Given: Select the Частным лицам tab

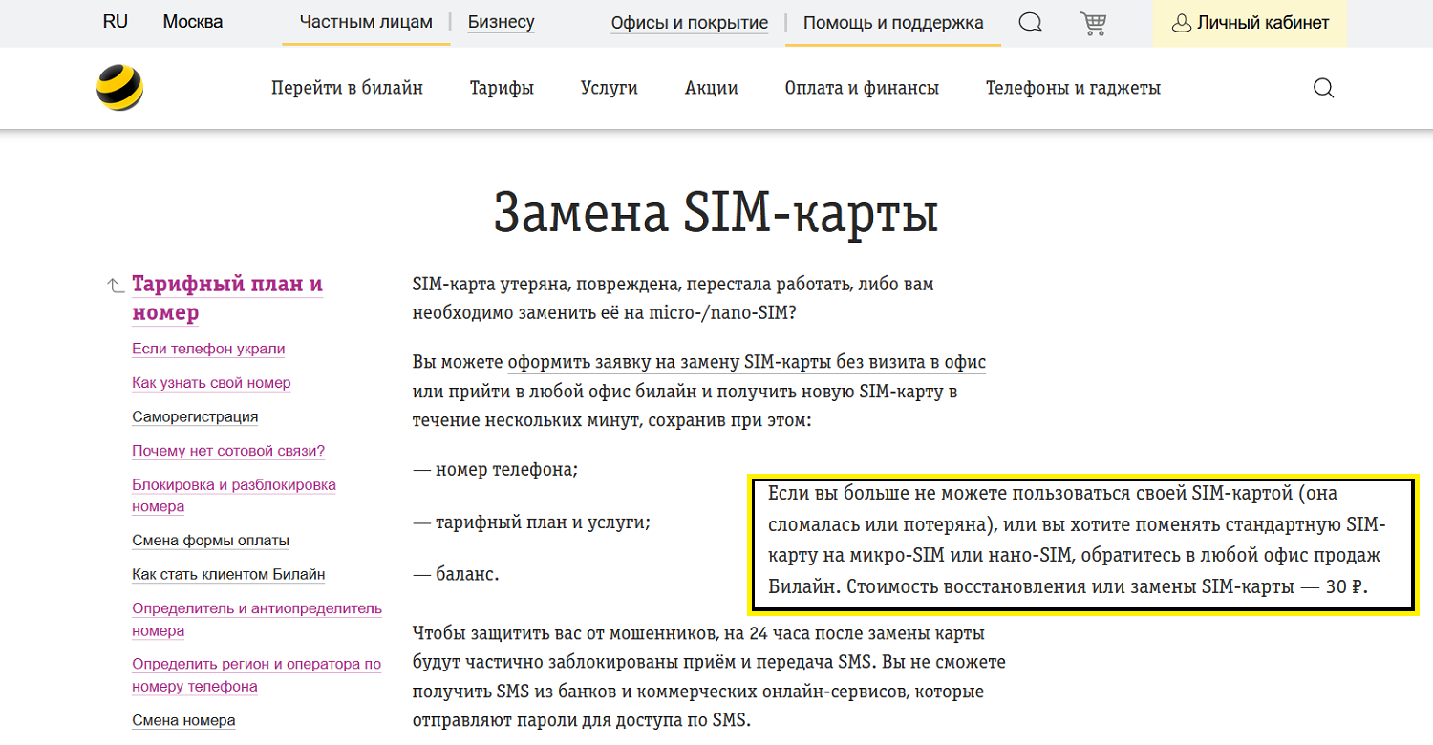Looking at the screenshot, I should click(366, 22).
